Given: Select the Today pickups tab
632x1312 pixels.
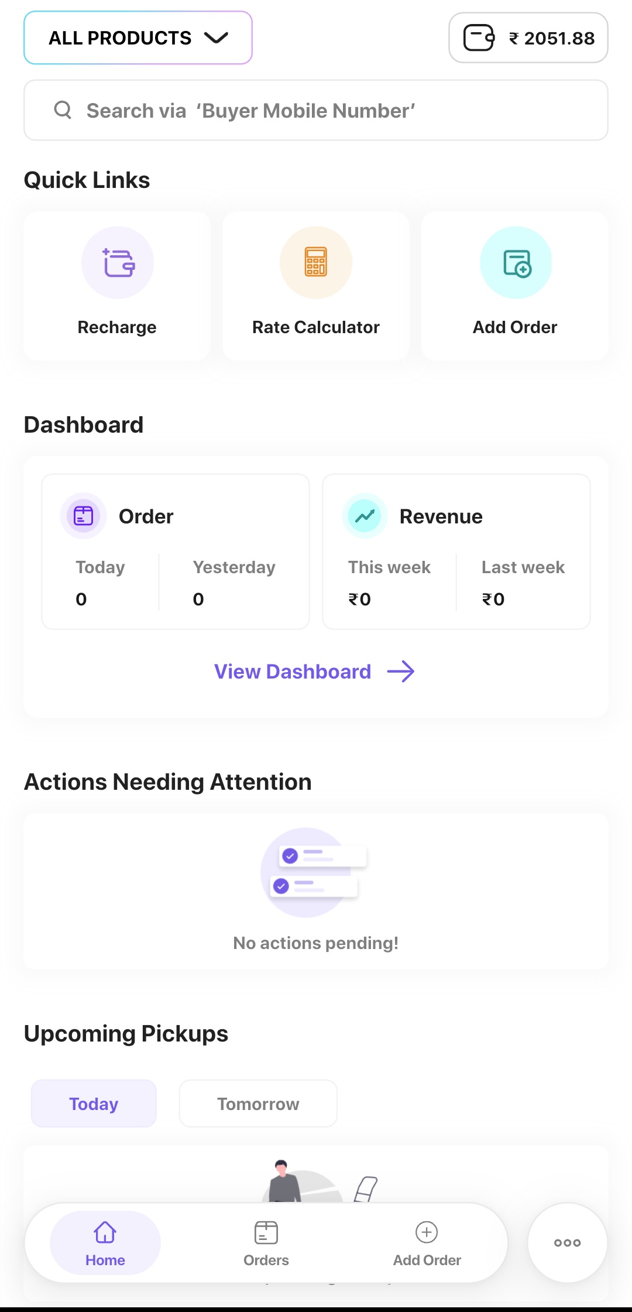Looking at the screenshot, I should point(94,1104).
